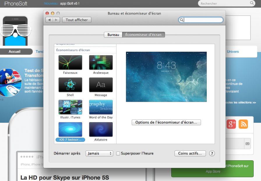Select the Faisceaux screen saver
Viewport: 261px width, 181px height.
tap(70, 62)
